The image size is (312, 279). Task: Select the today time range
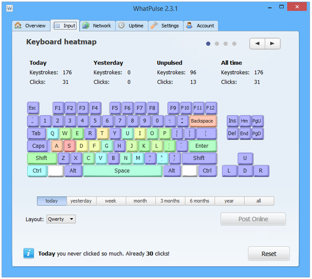click(52, 201)
